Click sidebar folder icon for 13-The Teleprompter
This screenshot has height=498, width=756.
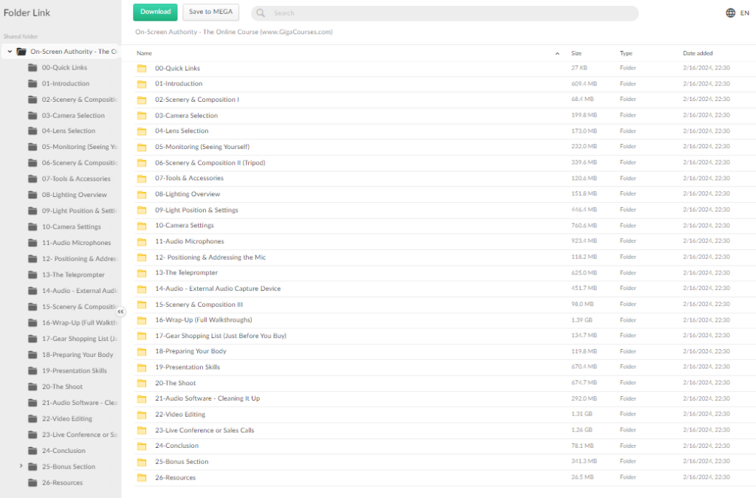point(32,274)
